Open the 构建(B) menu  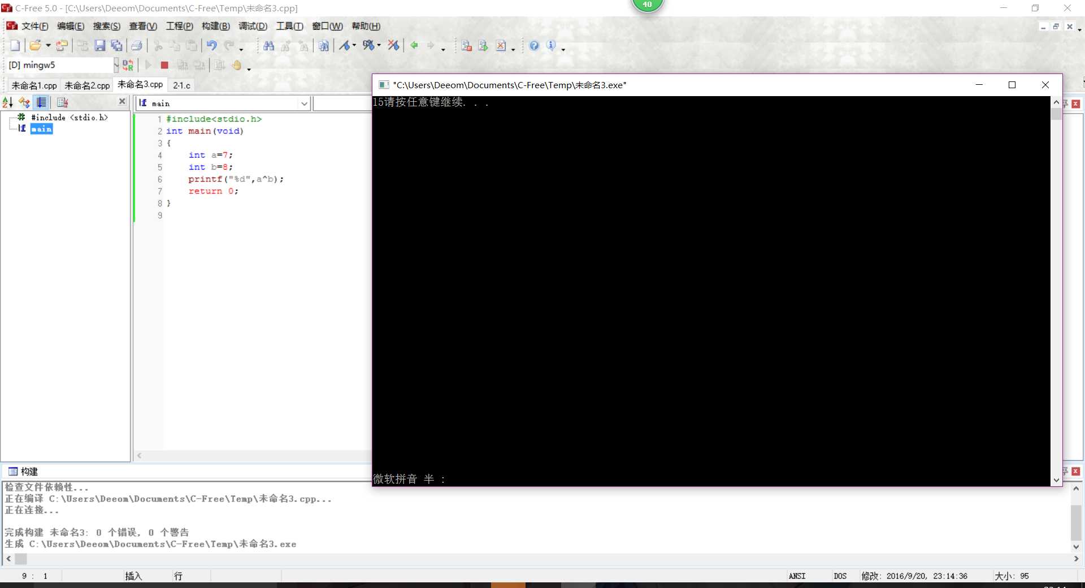216,26
